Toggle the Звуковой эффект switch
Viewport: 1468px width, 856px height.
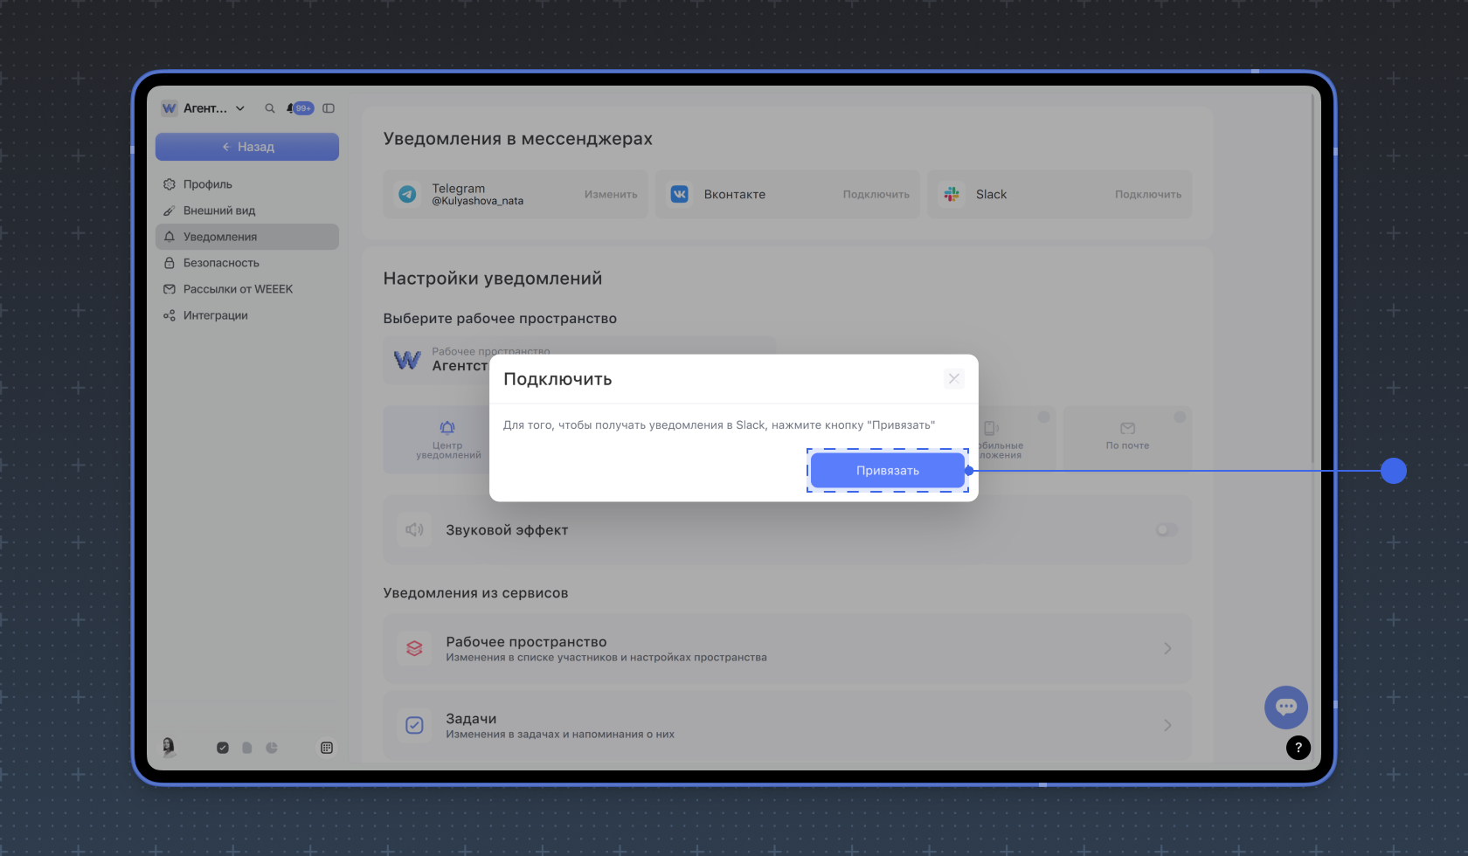tap(1166, 529)
